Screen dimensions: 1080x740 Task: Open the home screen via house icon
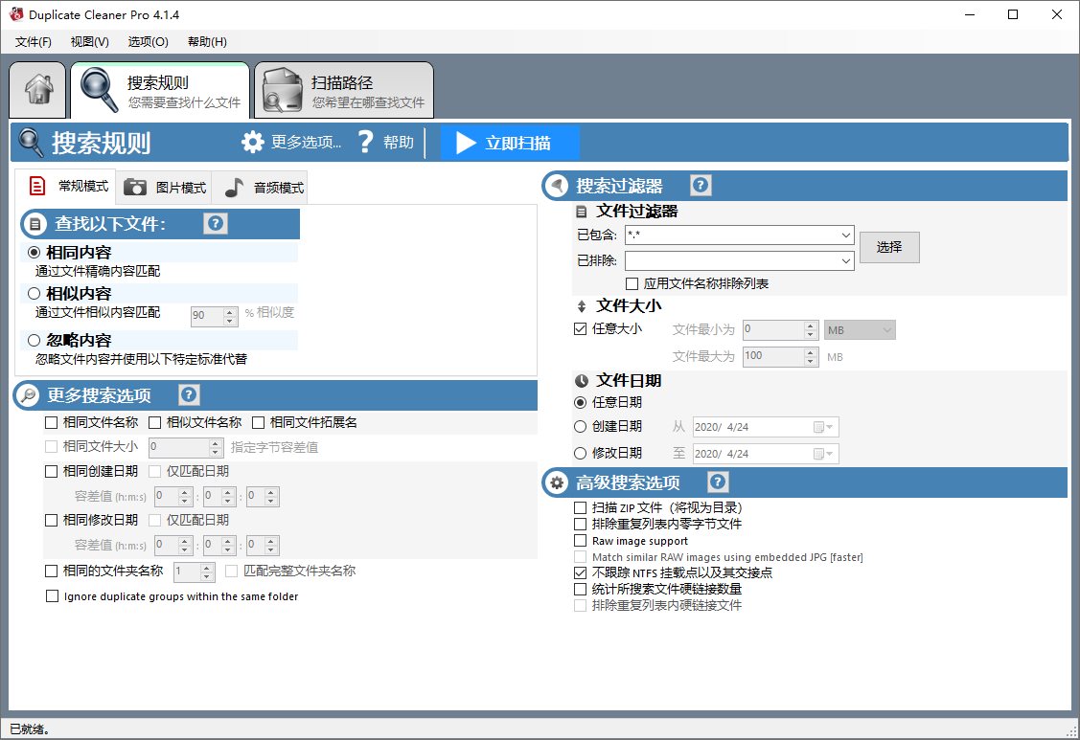coord(36,89)
